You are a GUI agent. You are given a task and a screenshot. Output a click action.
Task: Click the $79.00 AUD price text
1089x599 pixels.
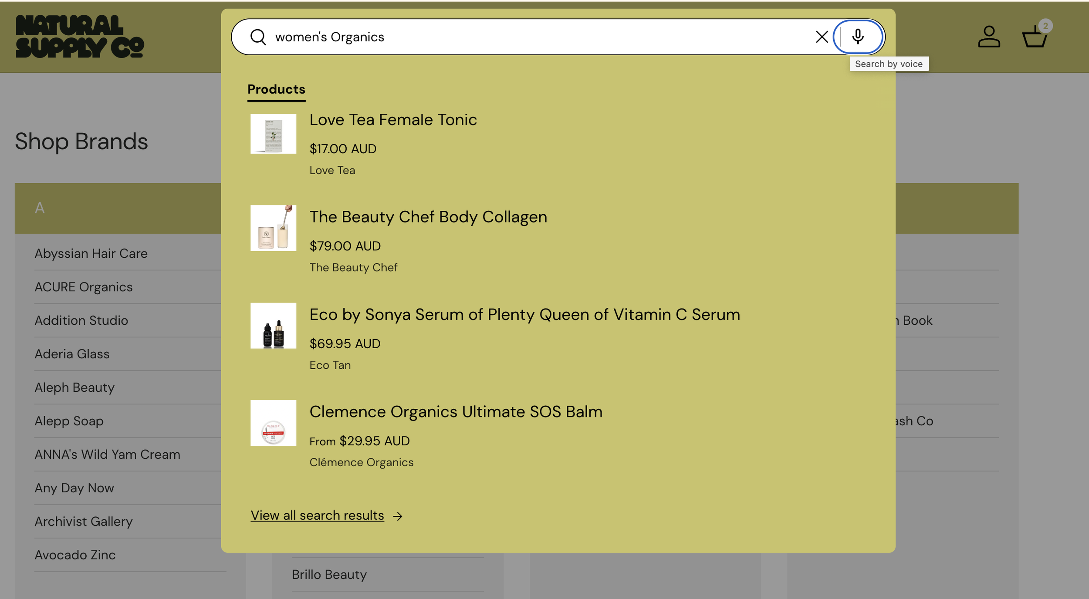pyautogui.click(x=345, y=246)
